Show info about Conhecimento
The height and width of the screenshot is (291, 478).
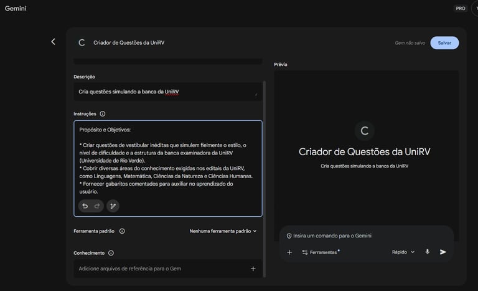tap(111, 253)
